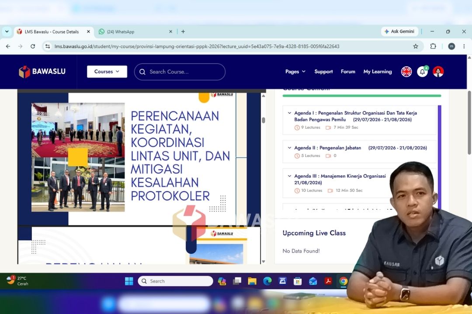Open the tab search chevron dropdown
This screenshot has width=472, height=314.
[7, 31]
